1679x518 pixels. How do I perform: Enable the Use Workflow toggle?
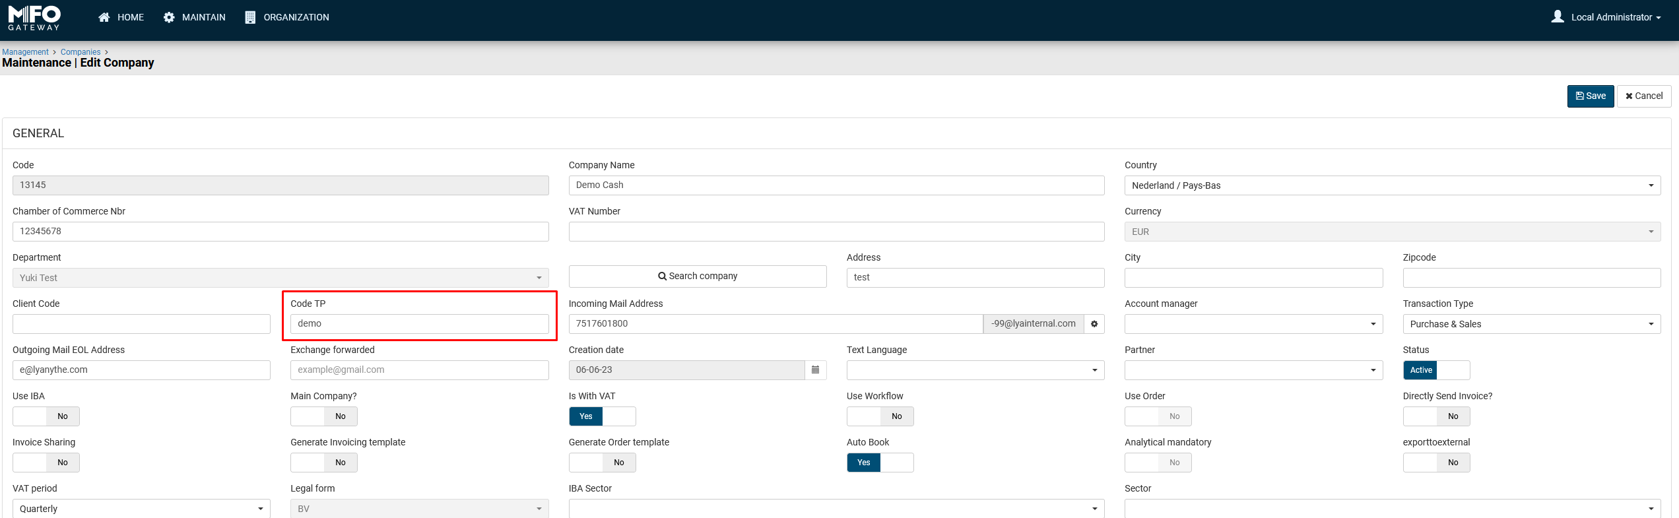(880, 416)
